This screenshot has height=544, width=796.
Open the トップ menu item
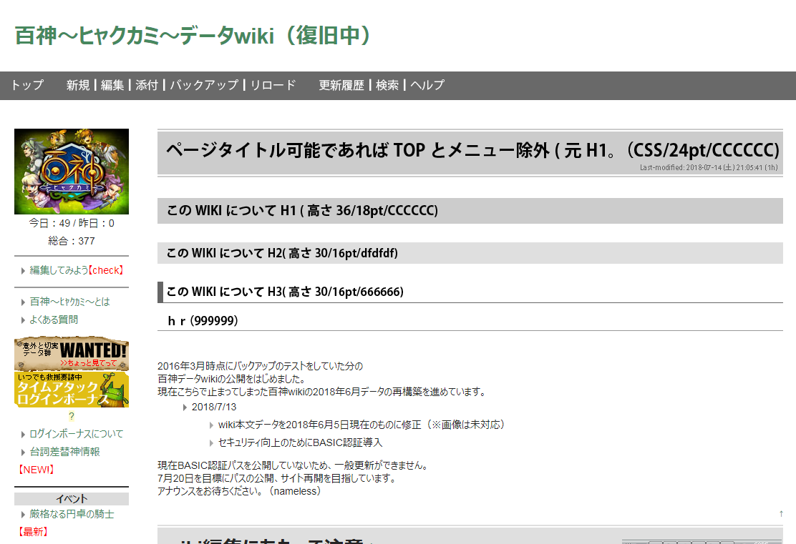click(27, 85)
